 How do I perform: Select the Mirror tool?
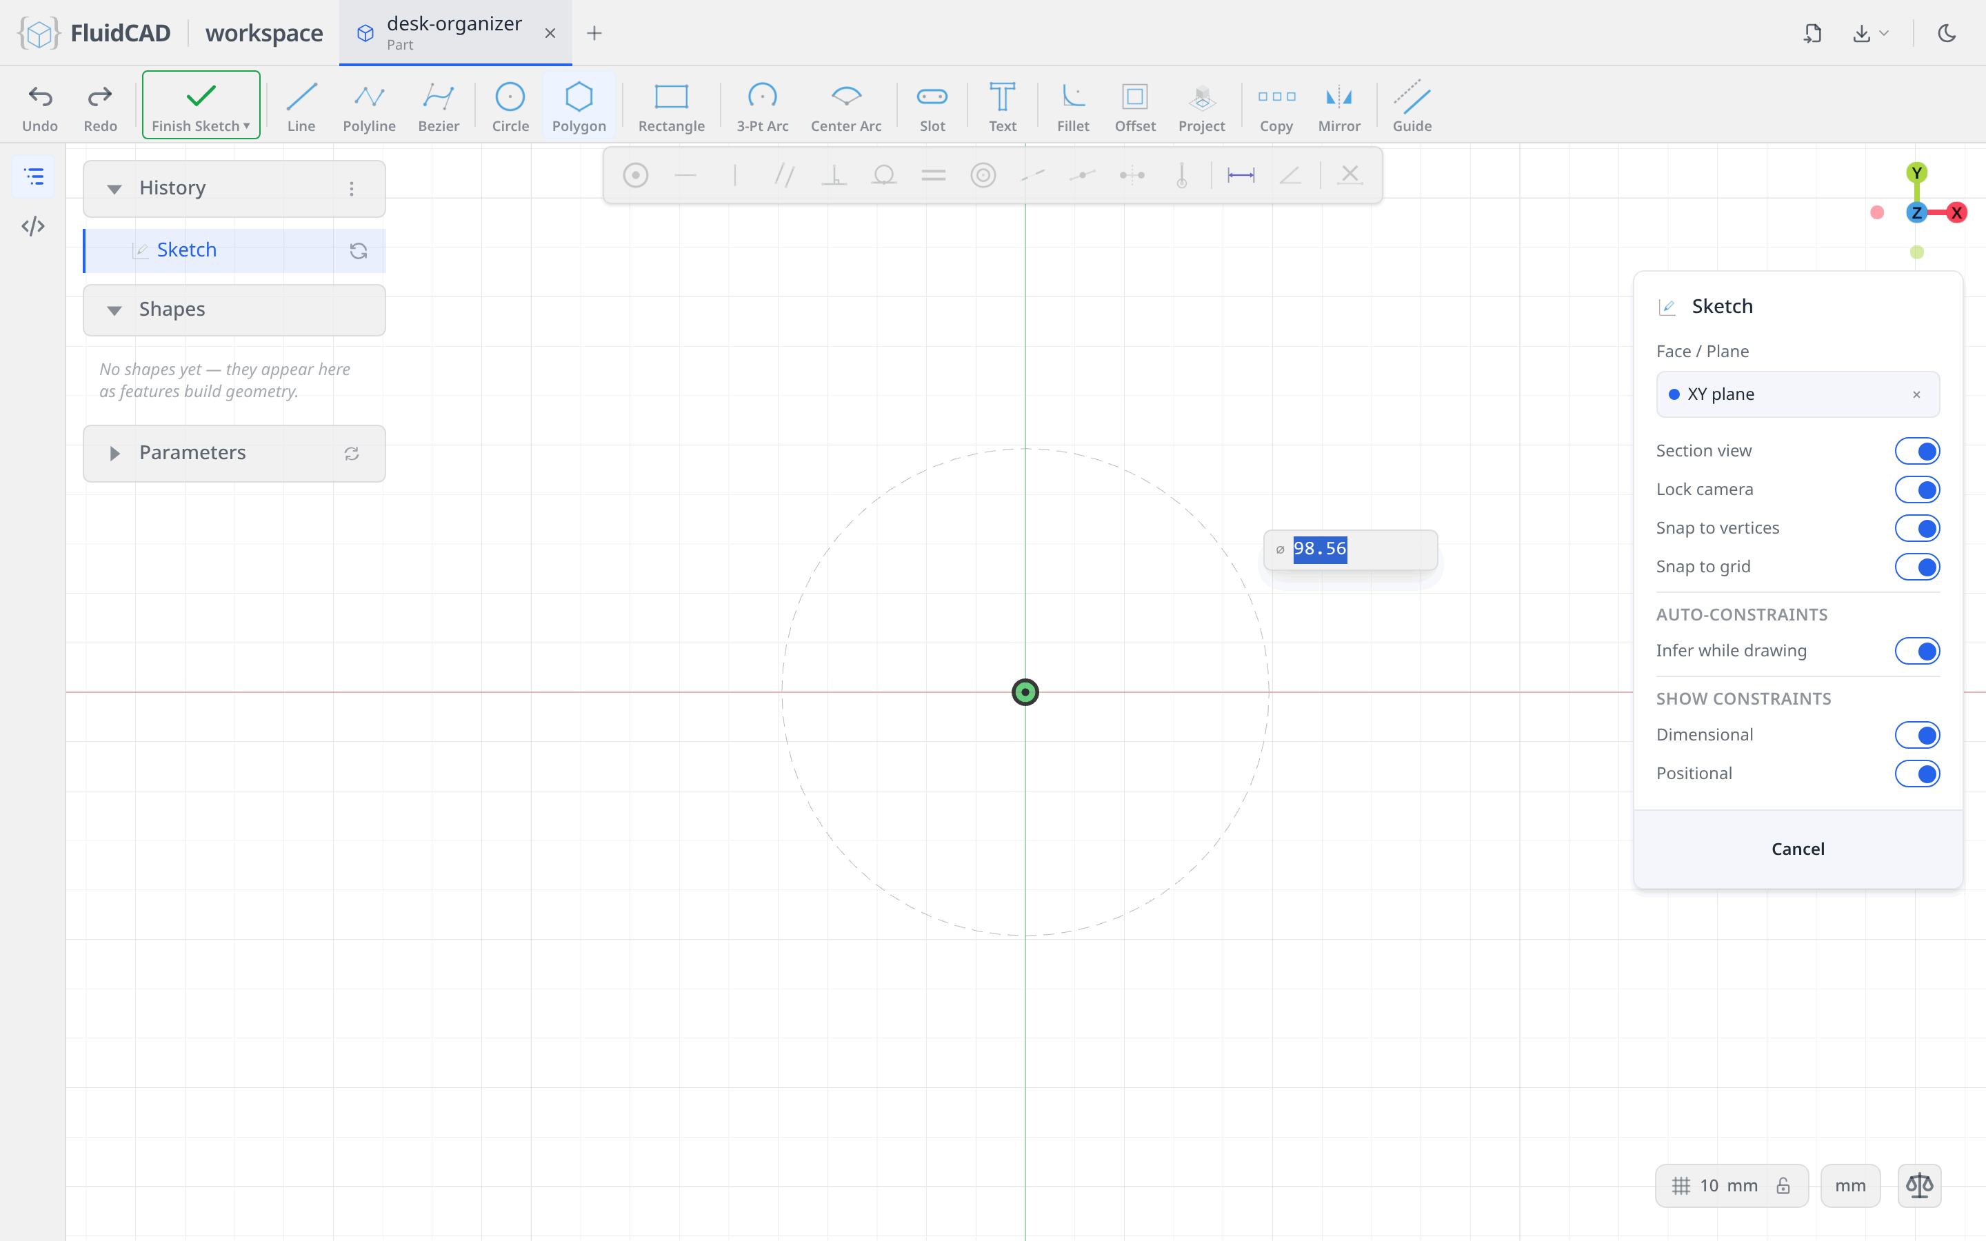coord(1339,107)
